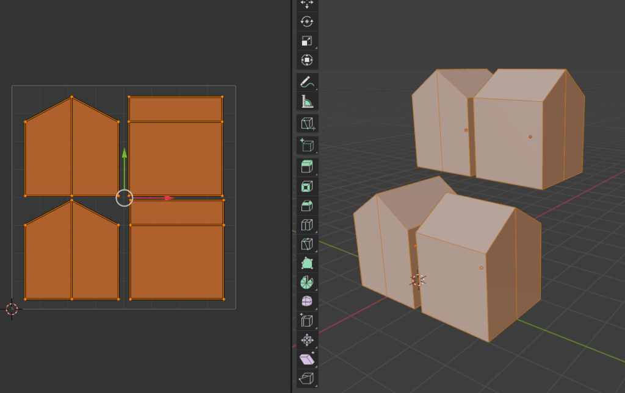Click the 2D cursor in the UV editor
Screen dimensions: 625x393
pos(12,309)
